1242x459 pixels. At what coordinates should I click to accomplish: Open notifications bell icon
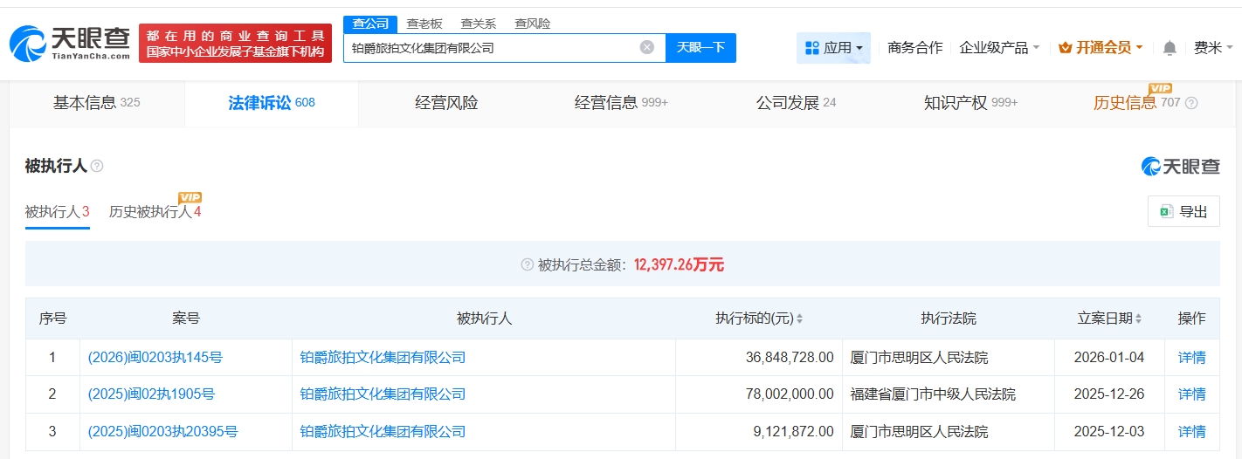tap(1170, 48)
